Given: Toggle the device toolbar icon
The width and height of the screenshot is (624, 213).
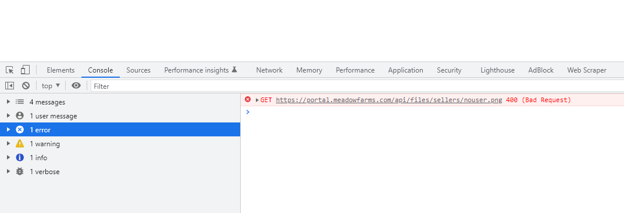Looking at the screenshot, I should (x=25, y=70).
